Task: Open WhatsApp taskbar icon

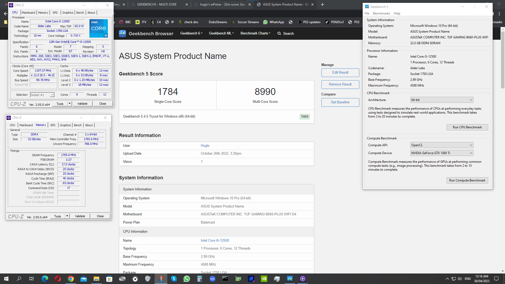Action: [x=187, y=279]
